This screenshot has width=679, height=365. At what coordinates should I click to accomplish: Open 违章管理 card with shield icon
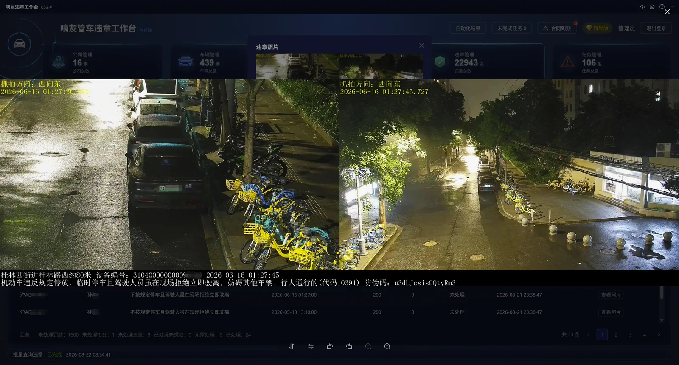(487, 62)
